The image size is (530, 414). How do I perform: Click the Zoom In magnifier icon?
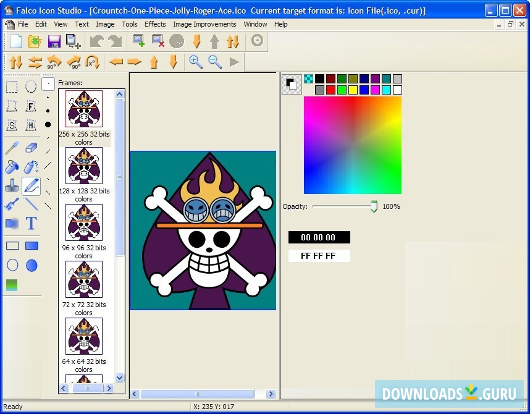pyautogui.click(x=196, y=62)
